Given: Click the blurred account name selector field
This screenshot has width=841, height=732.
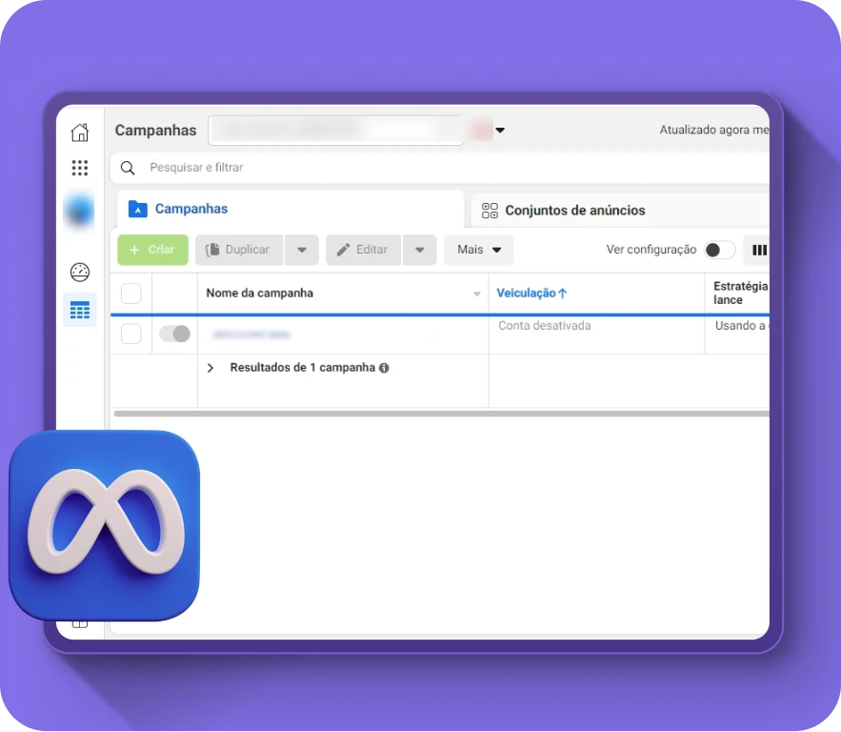Looking at the screenshot, I should pyautogui.click(x=336, y=130).
